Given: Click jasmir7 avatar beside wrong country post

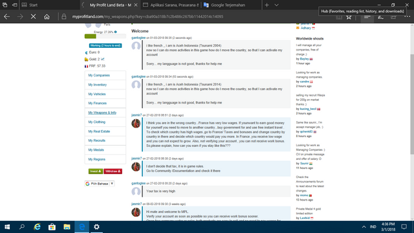Looking at the screenshot, I should click(136, 124).
